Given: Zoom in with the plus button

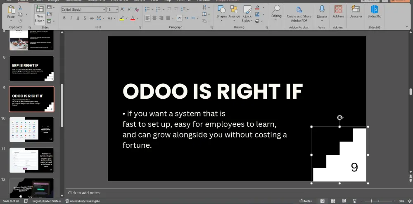Looking at the screenshot, I should point(394,201).
